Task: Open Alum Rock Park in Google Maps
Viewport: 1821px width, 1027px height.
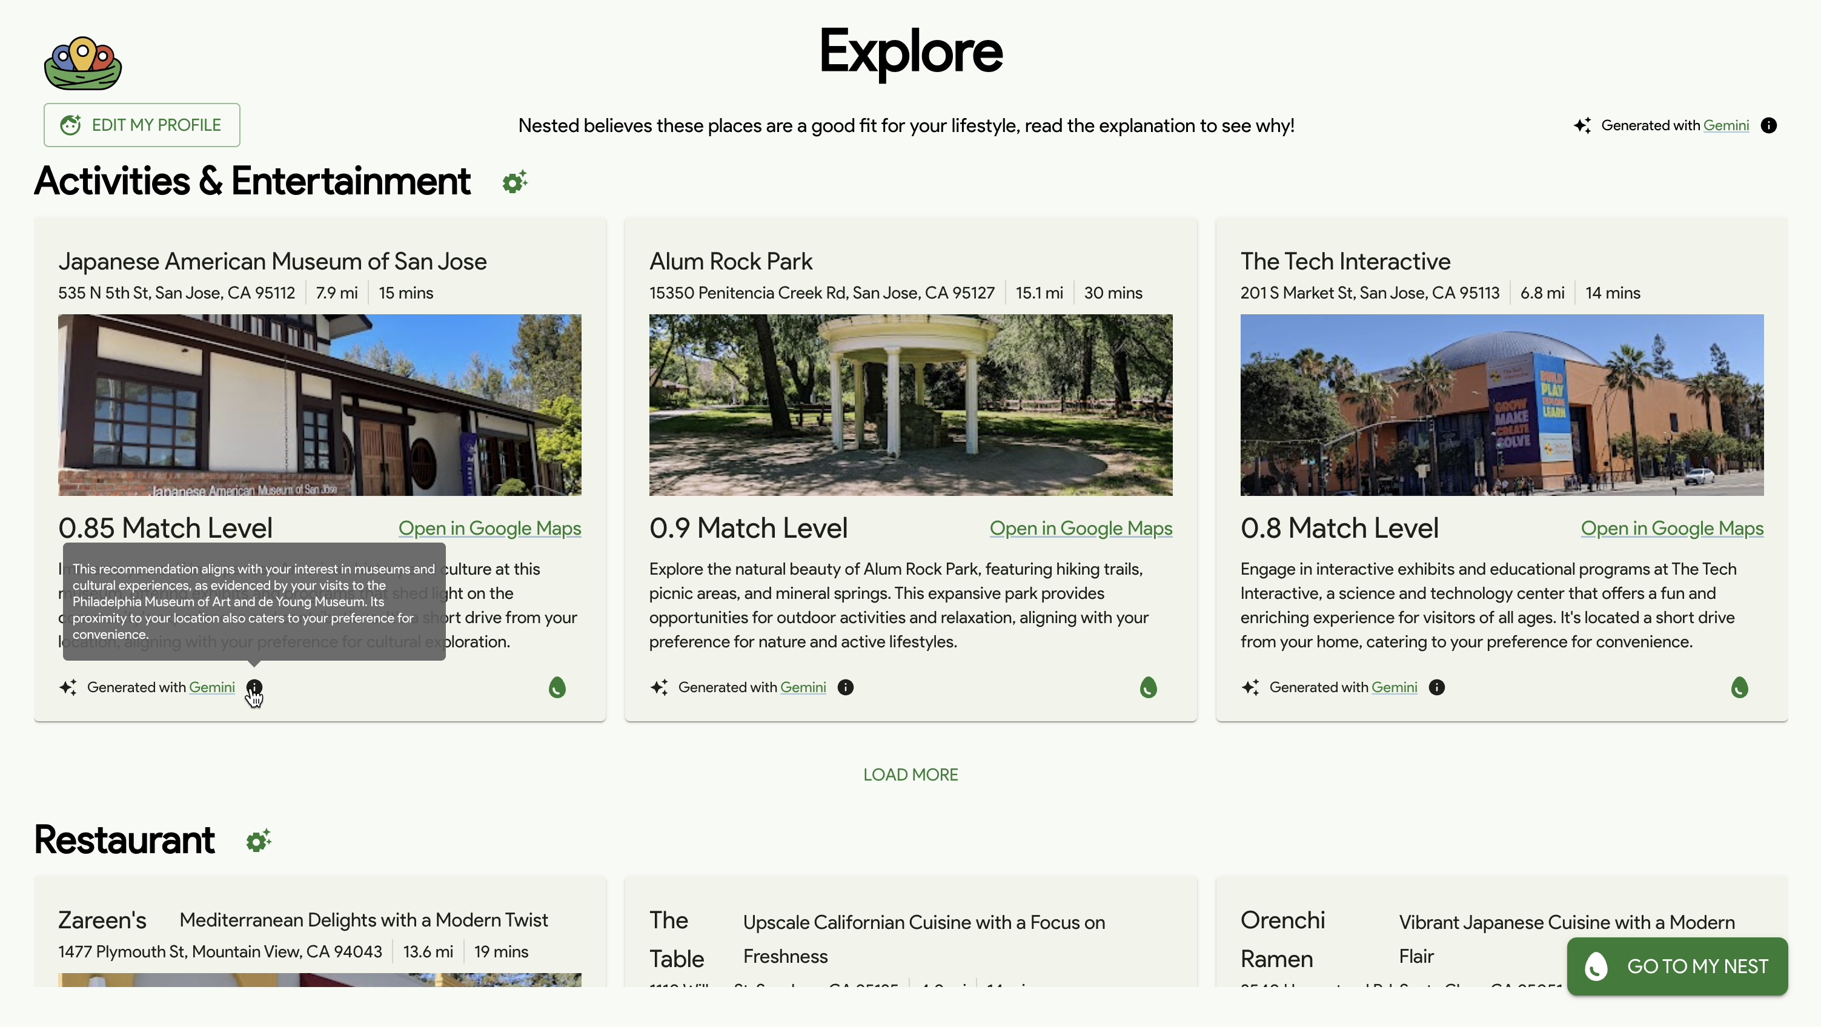Action: [1080, 528]
